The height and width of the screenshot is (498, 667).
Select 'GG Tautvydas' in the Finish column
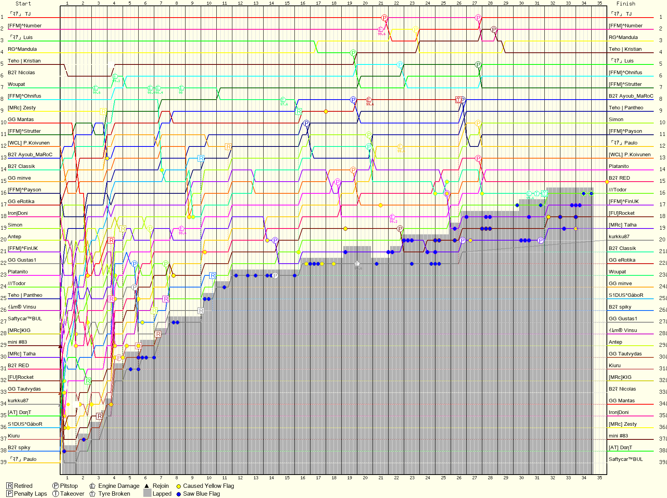(x=625, y=354)
